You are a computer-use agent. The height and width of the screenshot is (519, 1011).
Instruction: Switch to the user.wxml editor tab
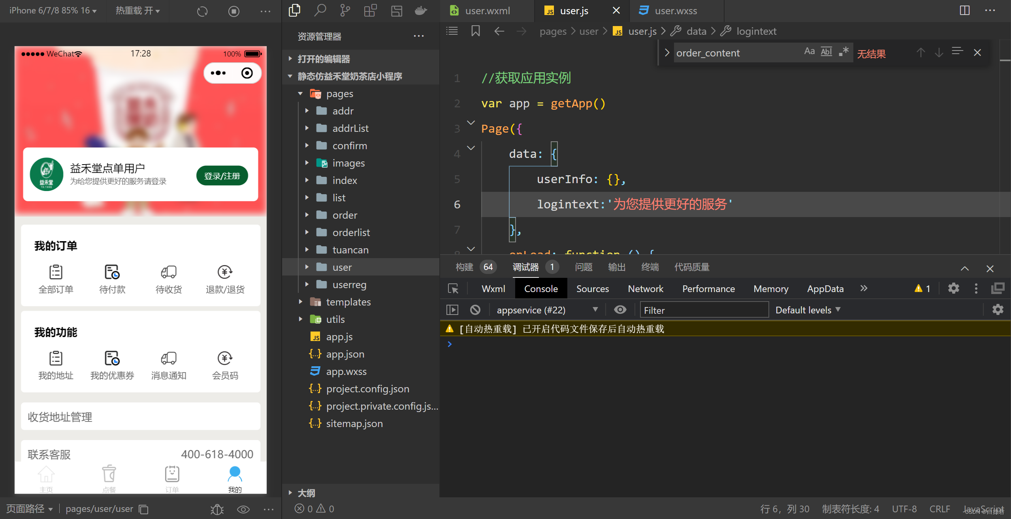pyautogui.click(x=487, y=11)
